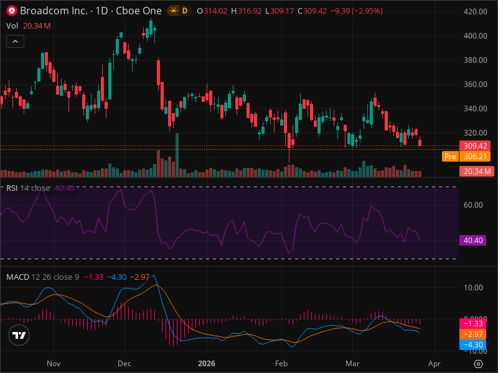Click the low price L309.17 value
Viewport: 498px width, 373px height.
point(280,11)
